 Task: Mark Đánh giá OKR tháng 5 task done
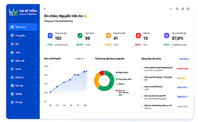[x=142, y=78]
